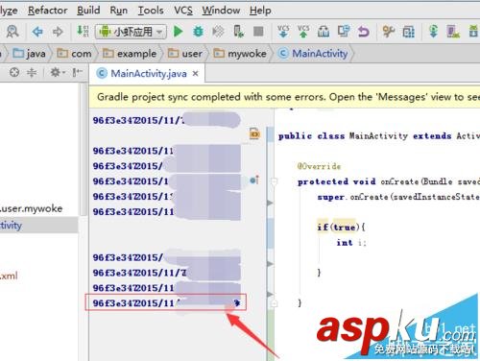Open Project Structure icon
The width and height of the screenshot is (480, 361).
409,32
